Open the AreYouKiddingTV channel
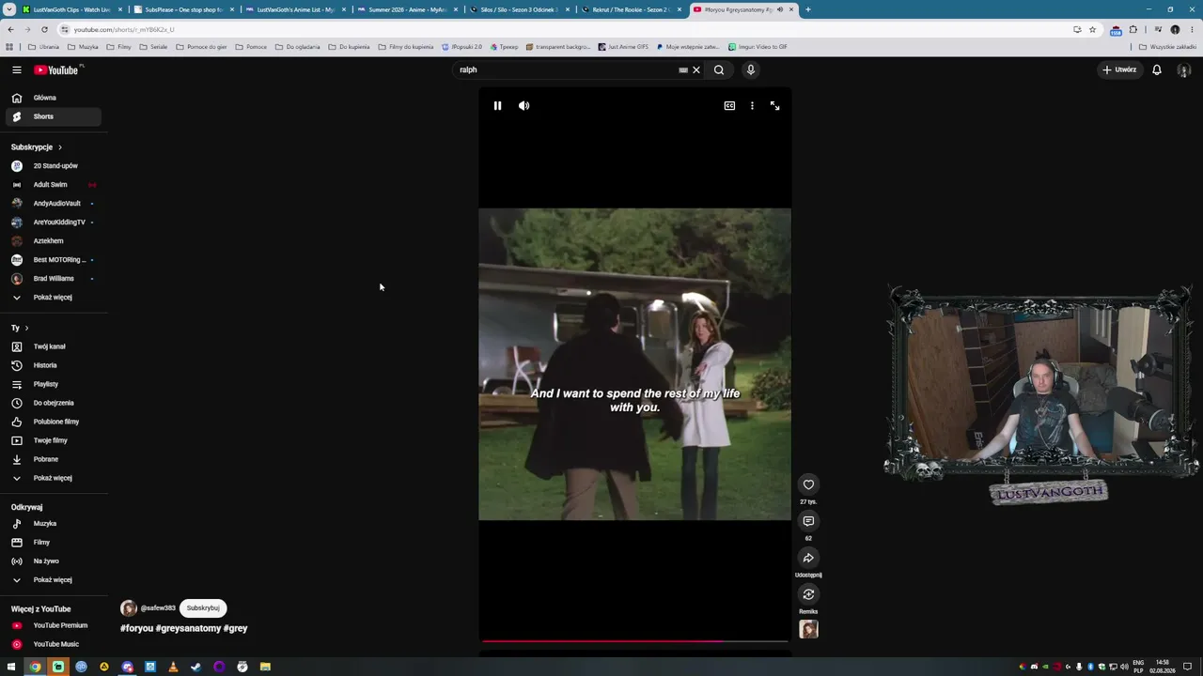The width and height of the screenshot is (1203, 676). point(54,223)
